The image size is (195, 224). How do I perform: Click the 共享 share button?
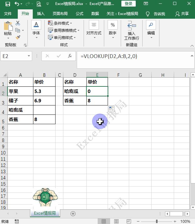point(182,14)
